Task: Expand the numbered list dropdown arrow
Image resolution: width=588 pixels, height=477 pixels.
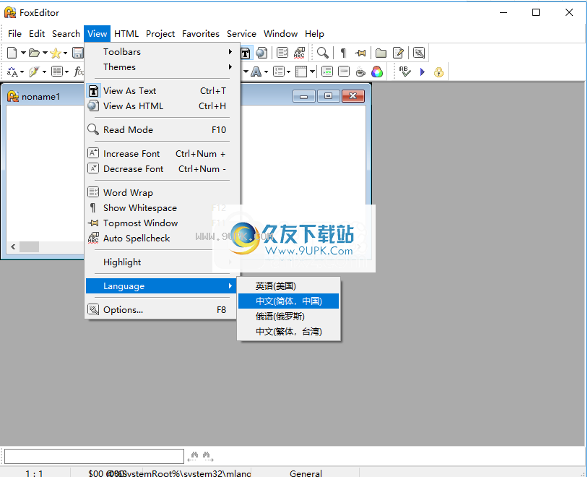Action: (x=288, y=72)
